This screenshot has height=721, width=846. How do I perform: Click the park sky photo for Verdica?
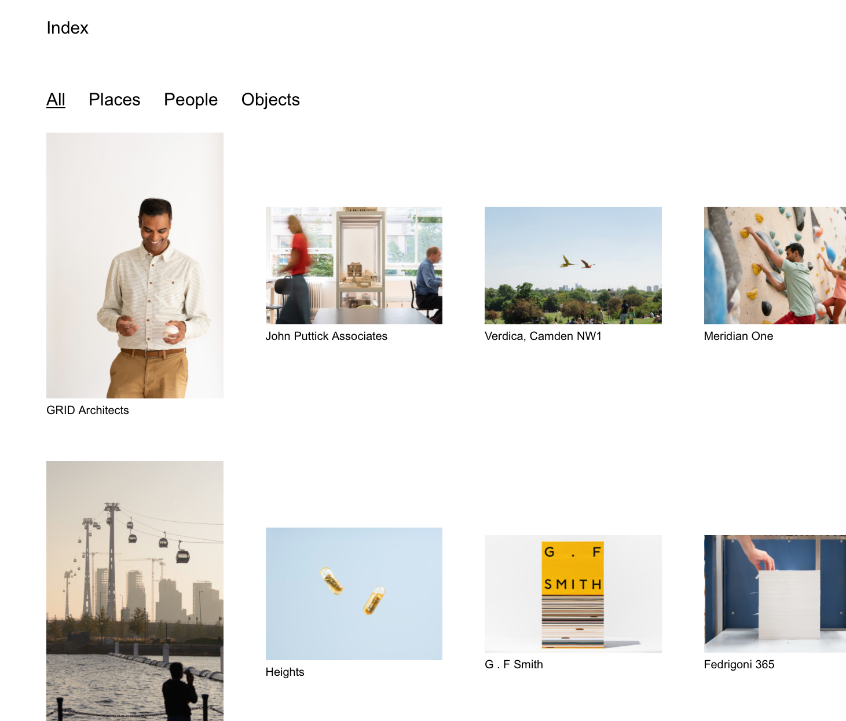[x=573, y=265]
